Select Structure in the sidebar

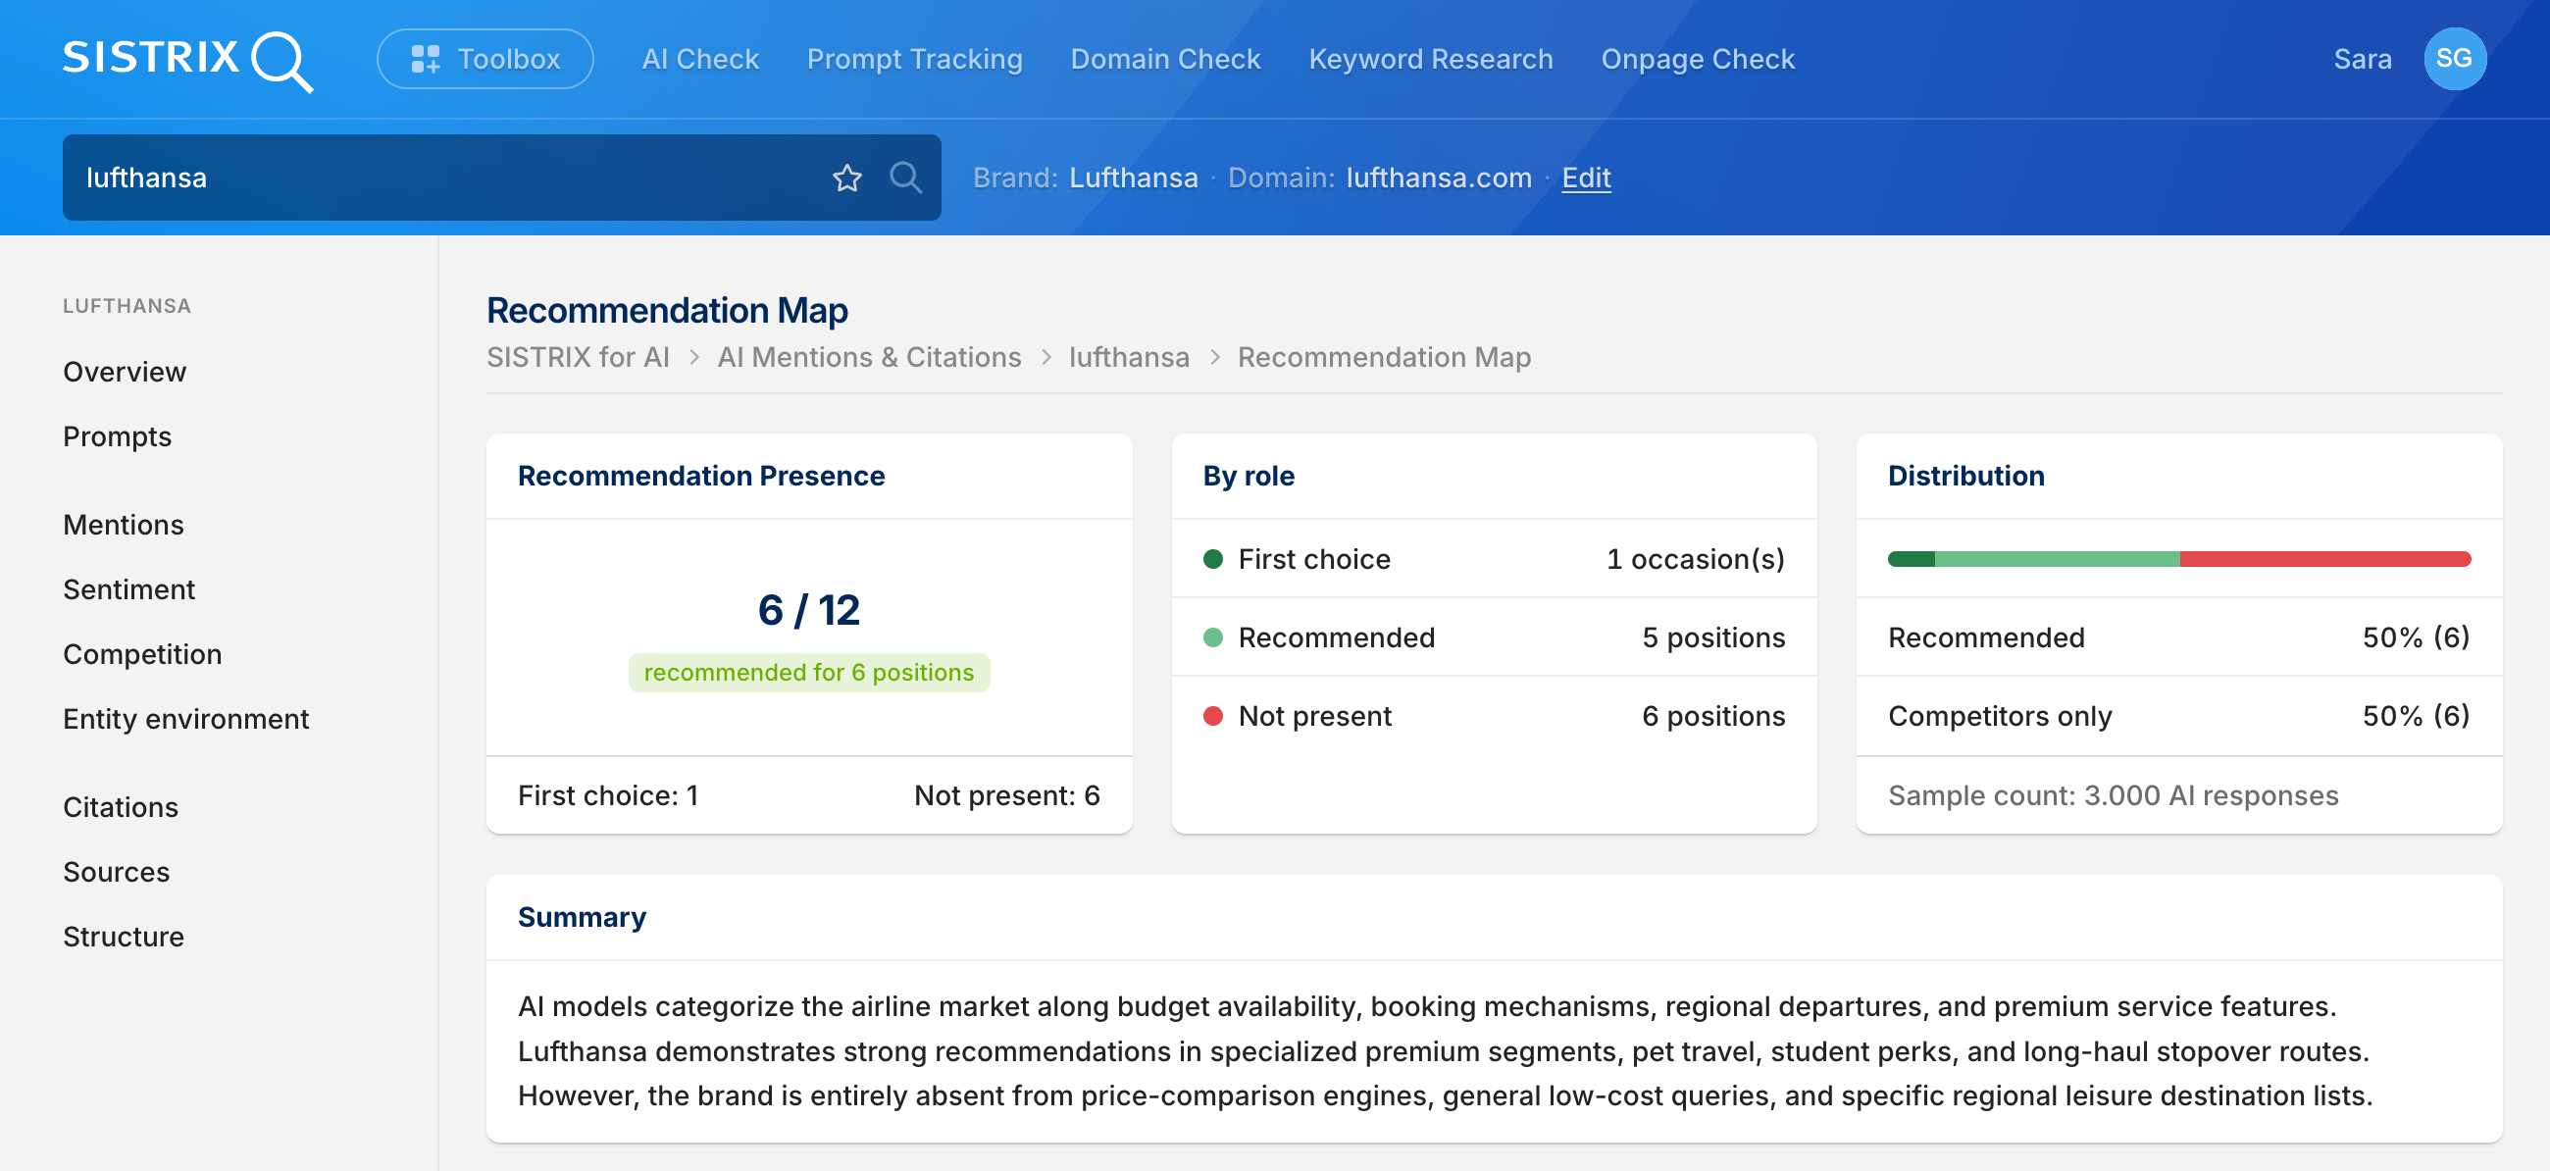(x=124, y=938)
